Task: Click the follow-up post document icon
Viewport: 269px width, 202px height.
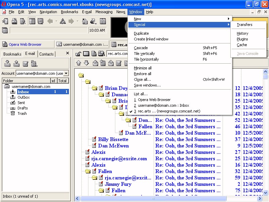Action: pos(103,63)
